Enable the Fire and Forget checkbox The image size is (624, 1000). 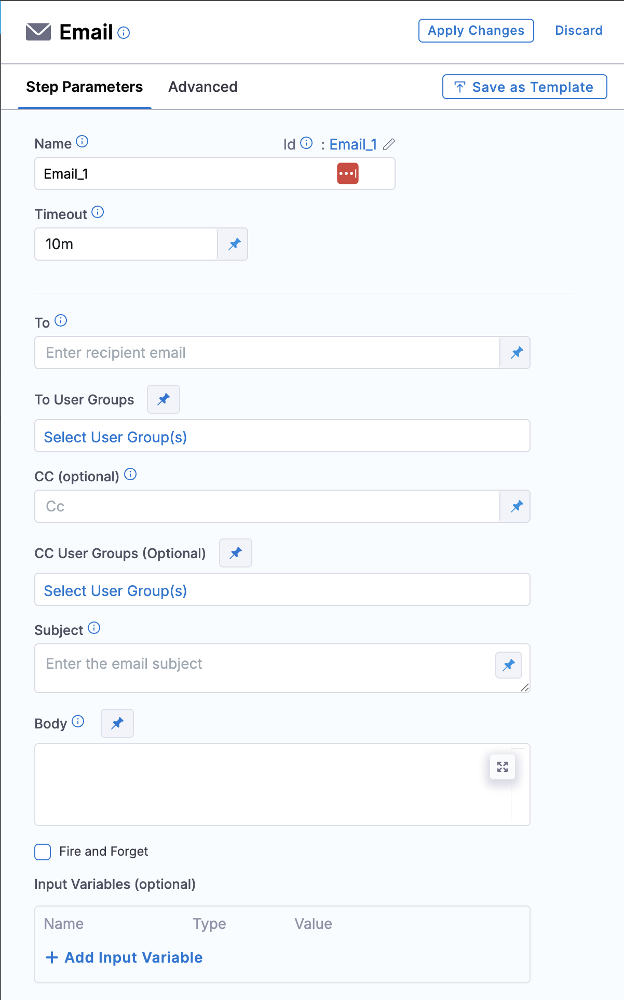pyautogui.click(x=43, y=852)
